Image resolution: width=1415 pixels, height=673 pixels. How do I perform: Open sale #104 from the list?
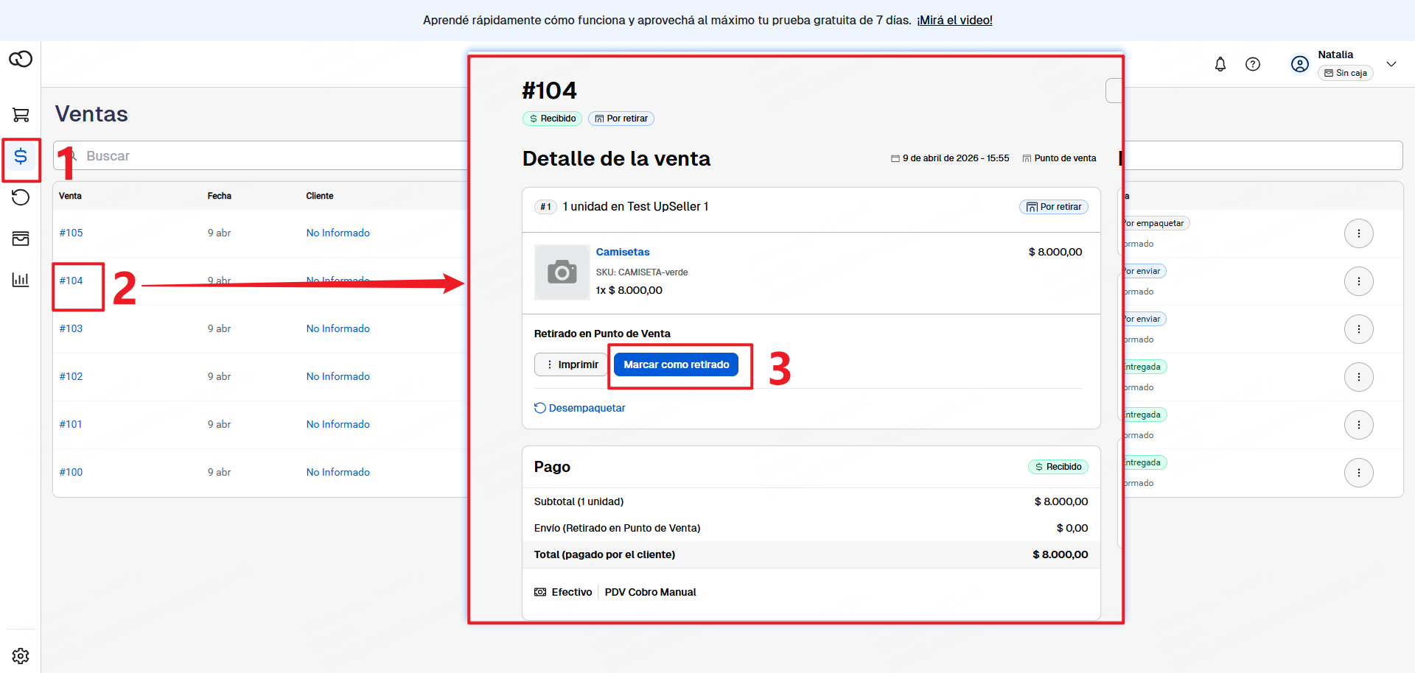(x=71, y=281)
